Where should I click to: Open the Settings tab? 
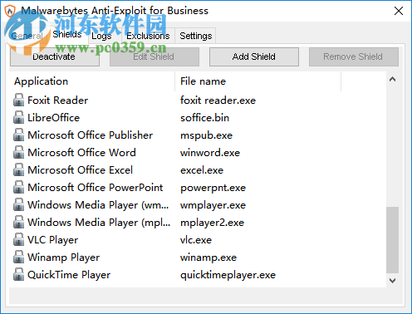(x=195, y=36)
